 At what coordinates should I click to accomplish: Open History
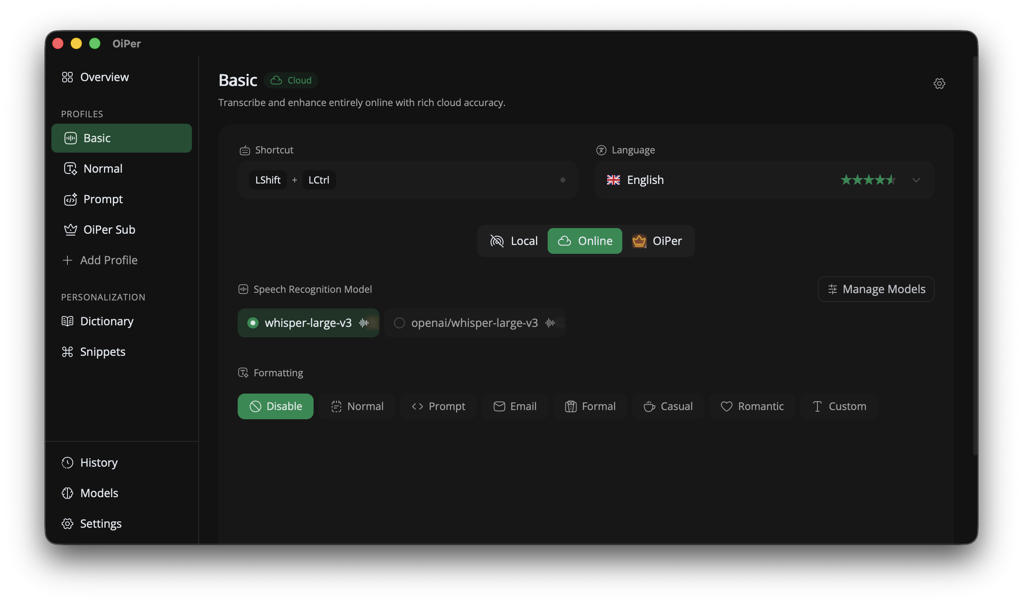[121, 462]
